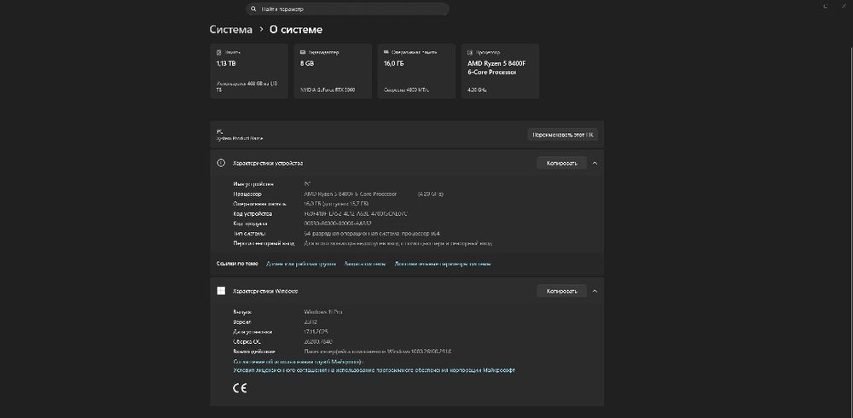
Task: Select the 'Имя устройства' label
Action: (x=253, y=184)
